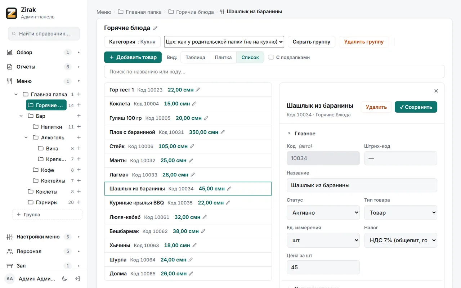Click the edit pencil for Шурпа
Viewport: 461px width, 288px height.
191,260
